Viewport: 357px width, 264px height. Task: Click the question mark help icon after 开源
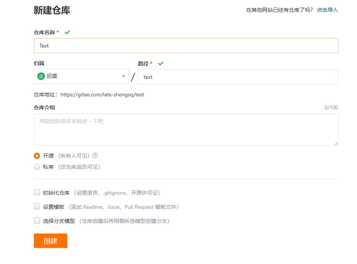tap(95, 155)
